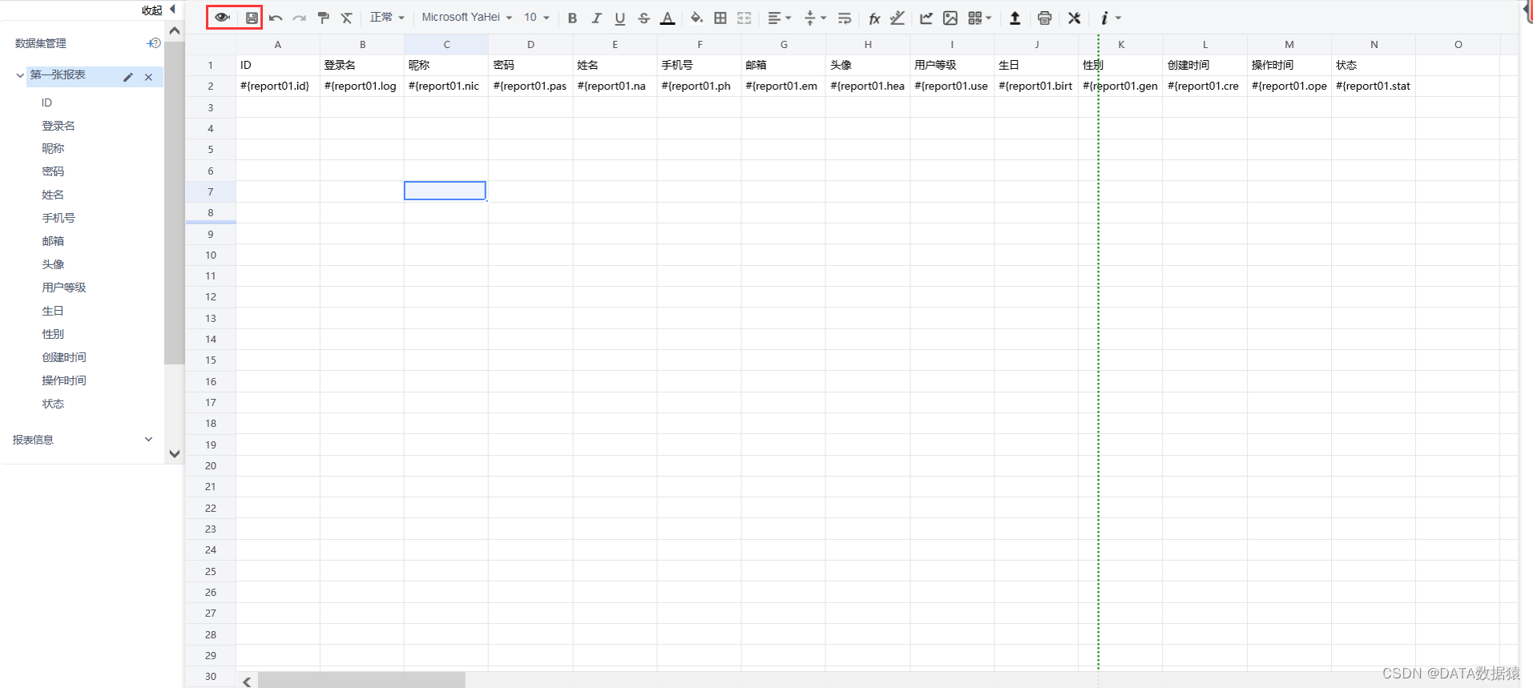This screenshot has height=688, width=1533.
Task: Click cell containing #{report01.id}
Action: [x=278, y=86]
